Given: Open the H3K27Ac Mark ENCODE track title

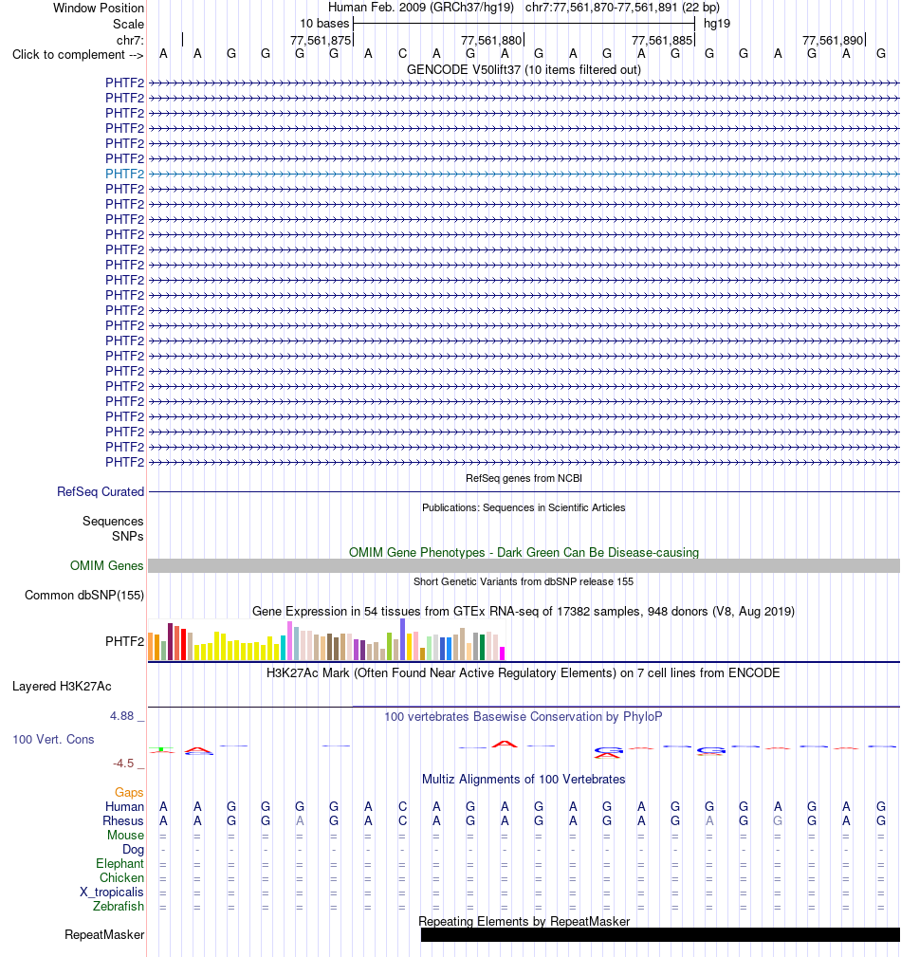Looking at the screenshot, I should 524,673.
